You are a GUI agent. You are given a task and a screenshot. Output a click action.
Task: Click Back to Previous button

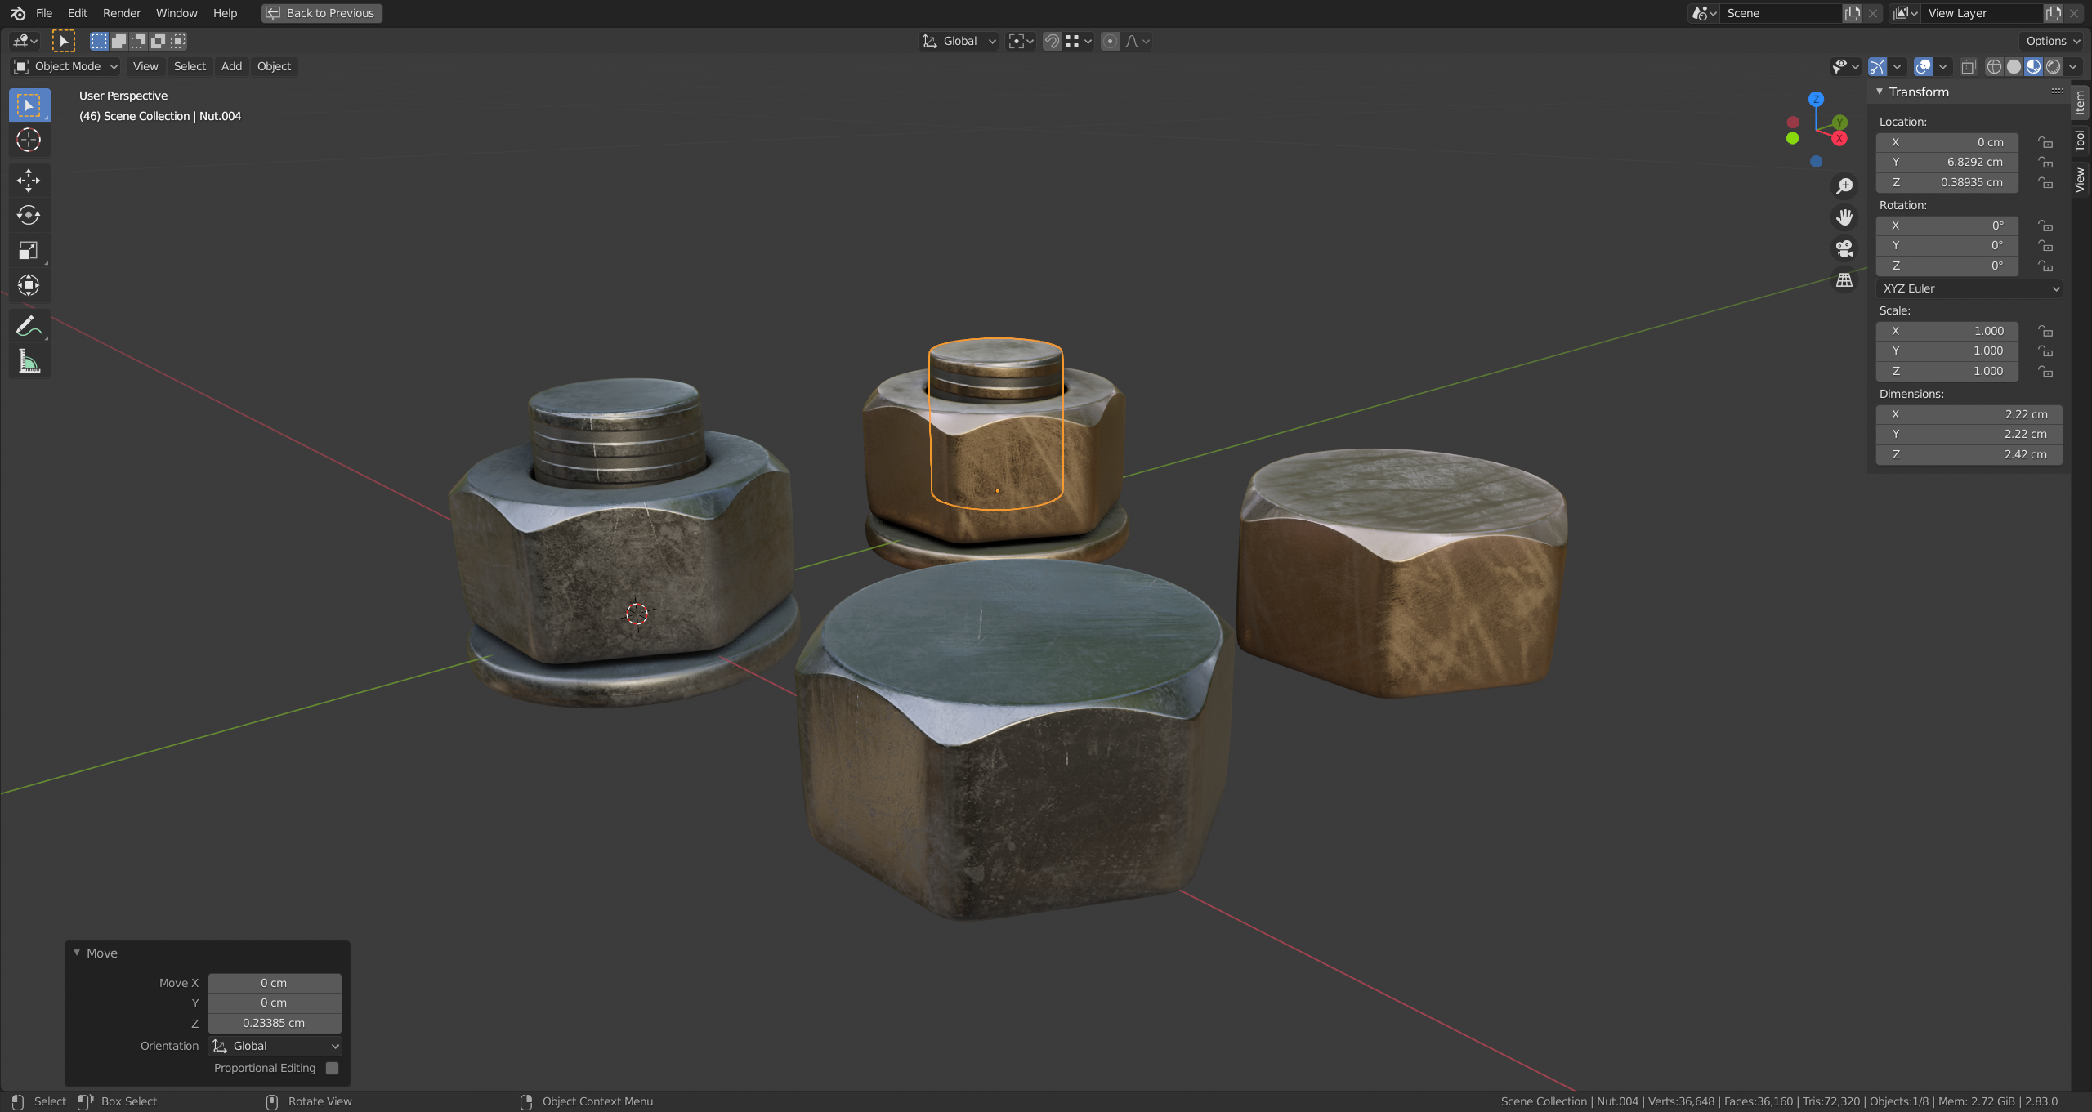(x=322, y=13)
